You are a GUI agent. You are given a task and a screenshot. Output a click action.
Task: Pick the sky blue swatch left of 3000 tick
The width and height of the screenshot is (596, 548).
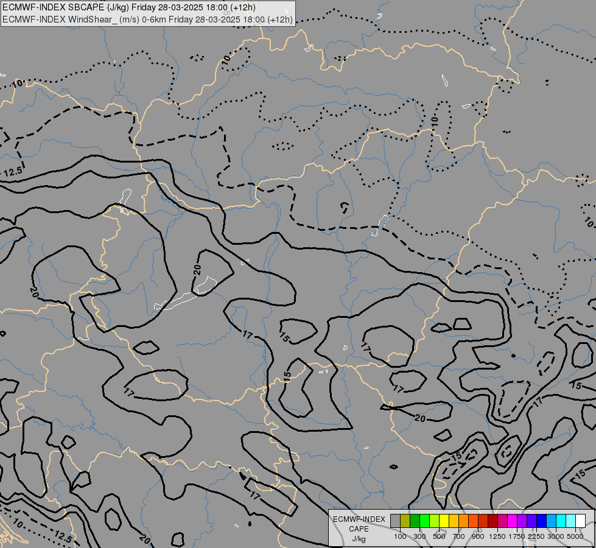tap(551, 521)
